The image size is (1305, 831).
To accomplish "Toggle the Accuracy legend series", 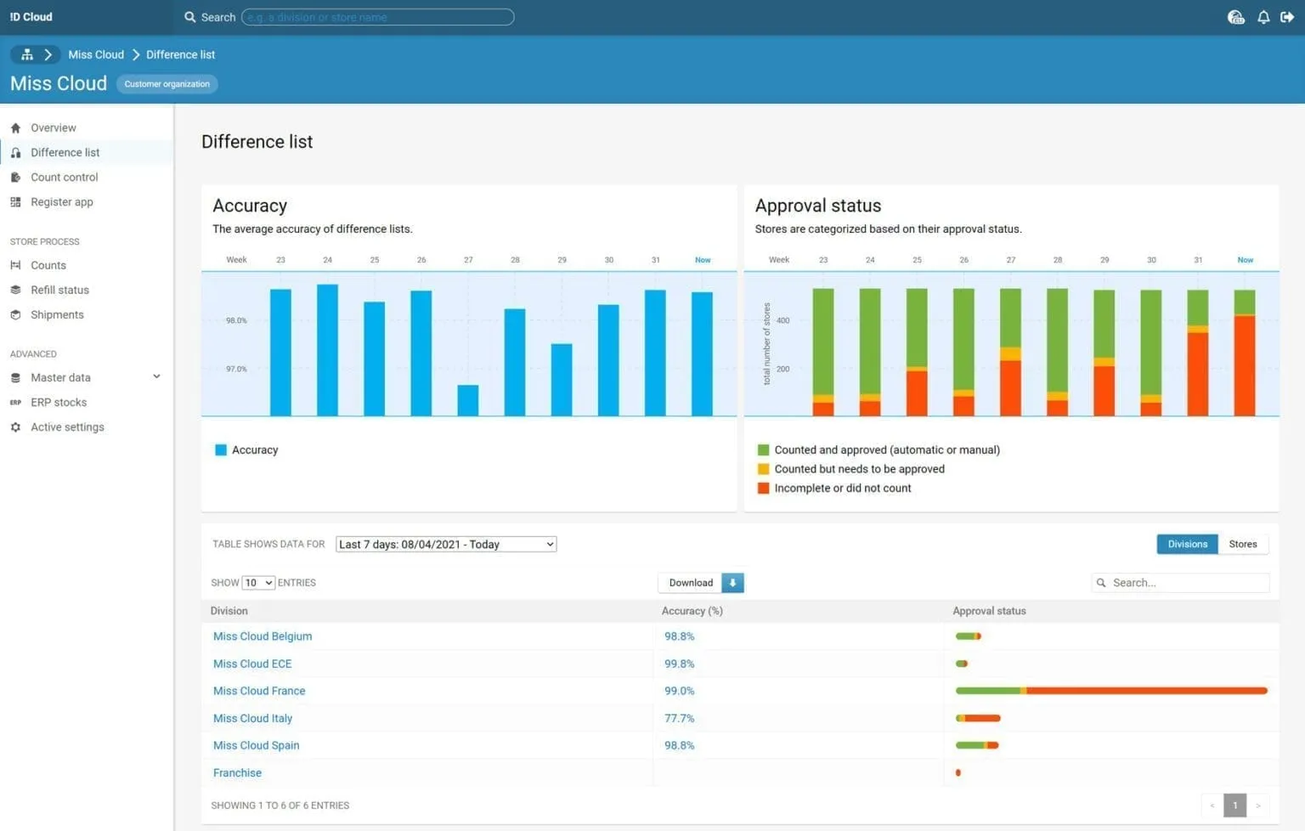I will pos(221,450).
